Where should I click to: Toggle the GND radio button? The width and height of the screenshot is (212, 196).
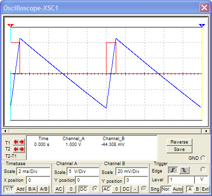coord(203,158)
